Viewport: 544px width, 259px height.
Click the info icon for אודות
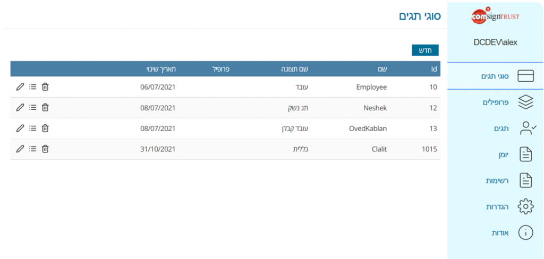click(x=525, y=232)
